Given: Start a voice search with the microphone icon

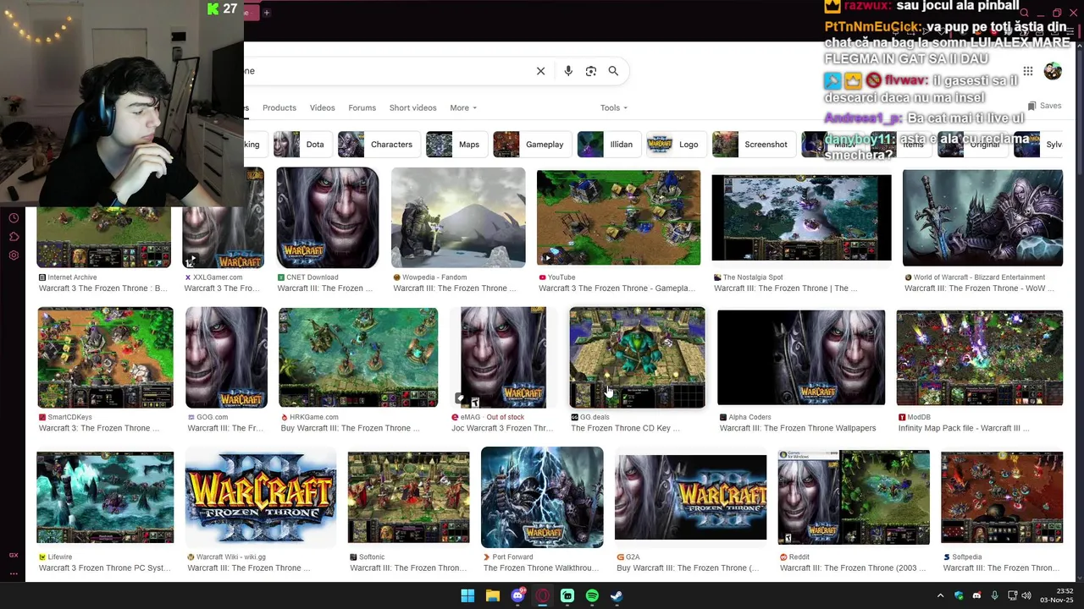Looking at the screenshot, I should [x=568, y=71].
